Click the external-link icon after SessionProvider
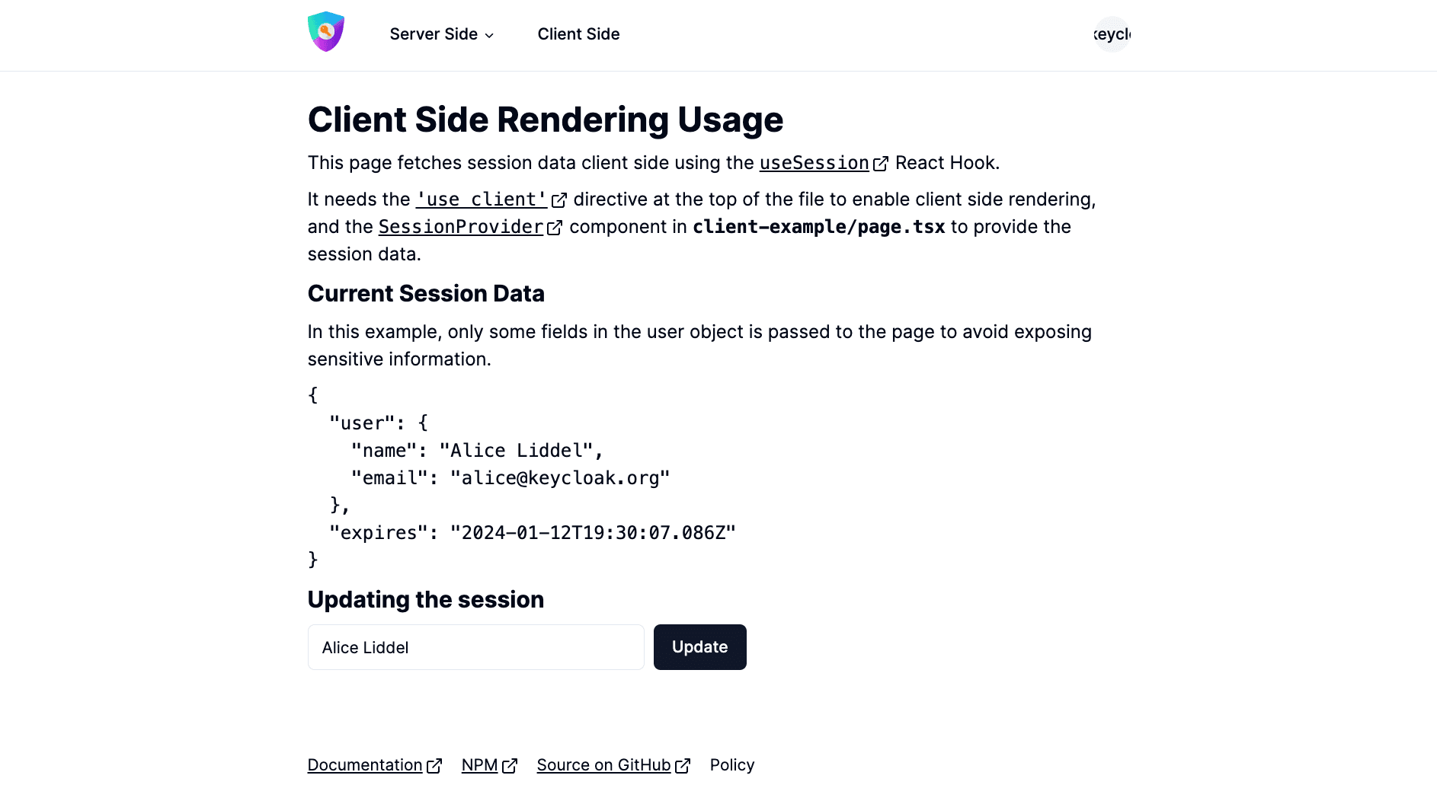Screen dimensions: 1437x804 (555, 228)
